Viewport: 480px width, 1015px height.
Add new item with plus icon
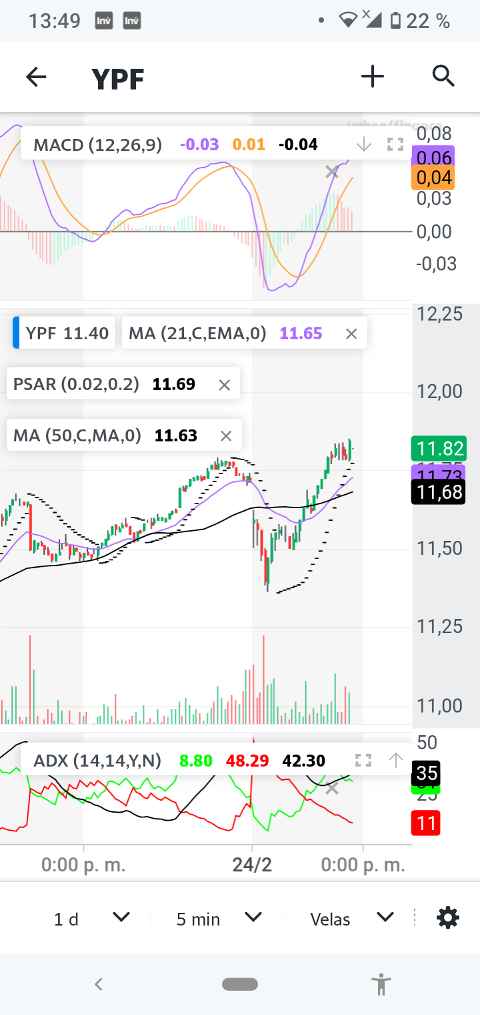373,77
